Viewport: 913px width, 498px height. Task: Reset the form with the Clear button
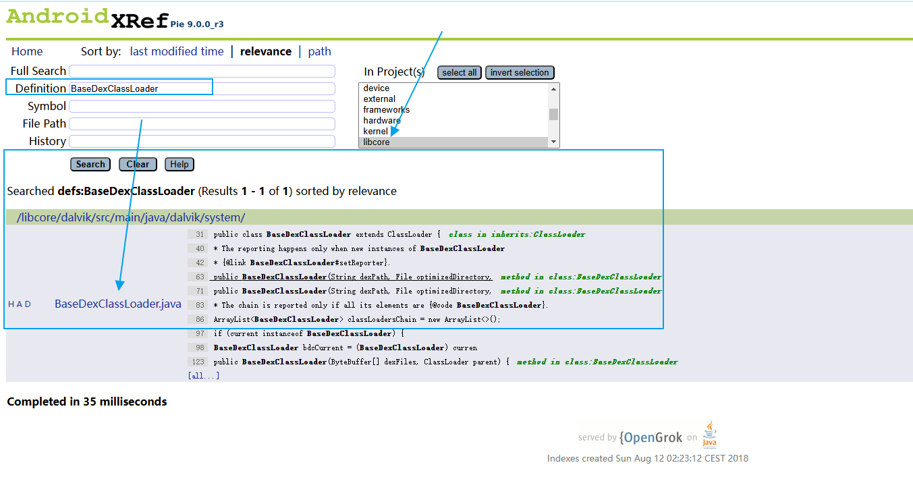[138, 164]
